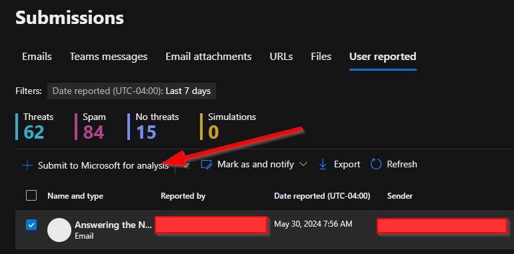The width and height of the screenshot is (514, 254).
Task: Filter by Simulations count 0
Action: point(229,127)
